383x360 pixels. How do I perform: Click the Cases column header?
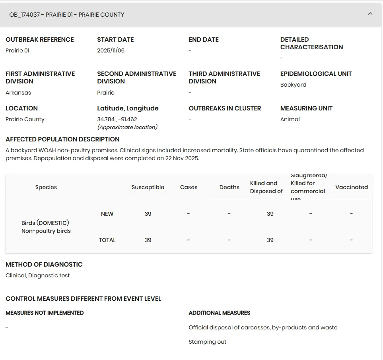tap(189, 187)
